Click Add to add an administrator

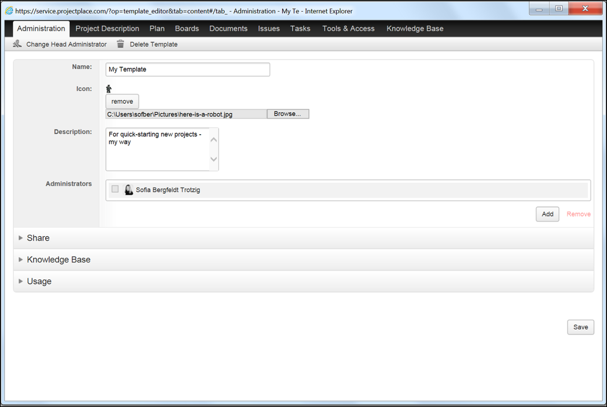547,214
